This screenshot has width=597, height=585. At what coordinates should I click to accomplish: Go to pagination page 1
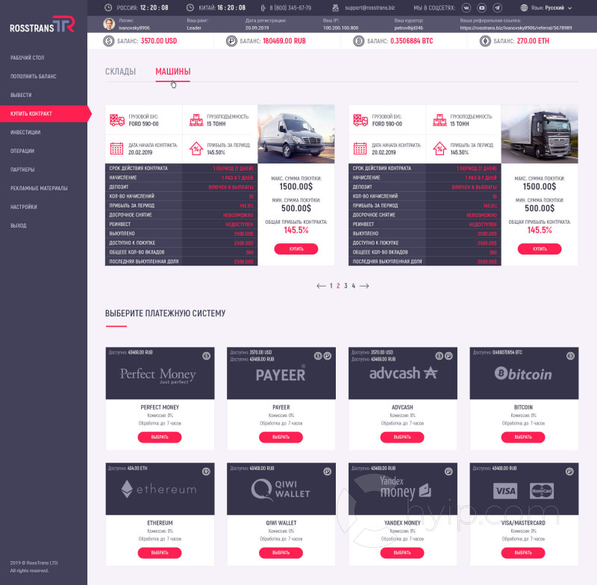coord(331,286)
